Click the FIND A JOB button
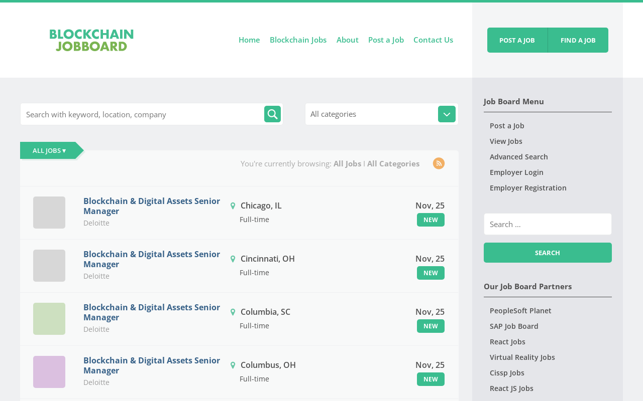This screenshot has height=401, width=643. (578, 40)
